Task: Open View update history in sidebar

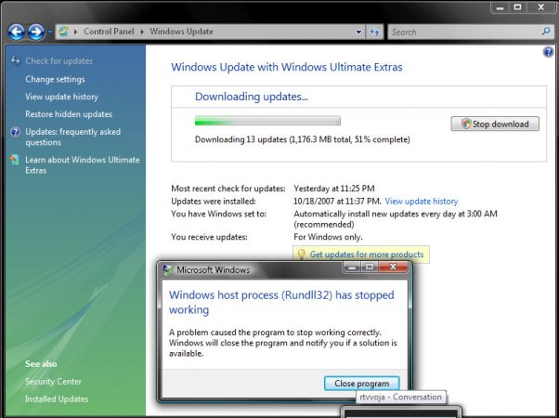Action: pyautogui.click(x=61, y=97)
